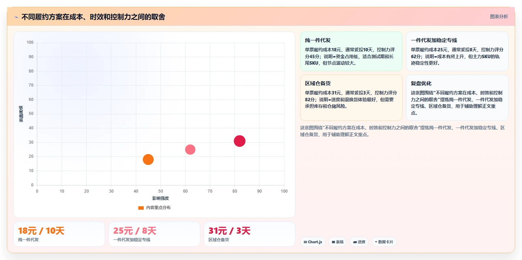Select the orange 纯一件代发 bubble on chart
The height and width of the screenshot is (260, 522).
[x=148, y=159]
